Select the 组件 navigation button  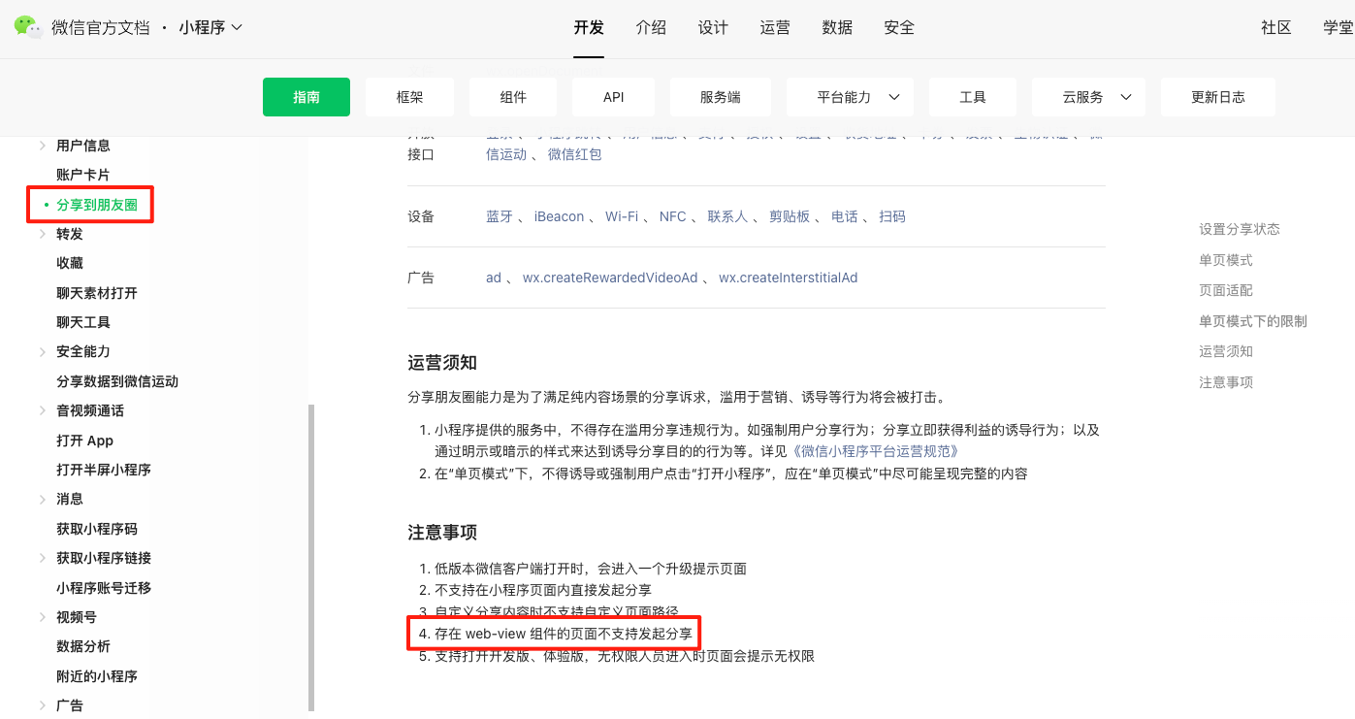(x=513, y=97)
